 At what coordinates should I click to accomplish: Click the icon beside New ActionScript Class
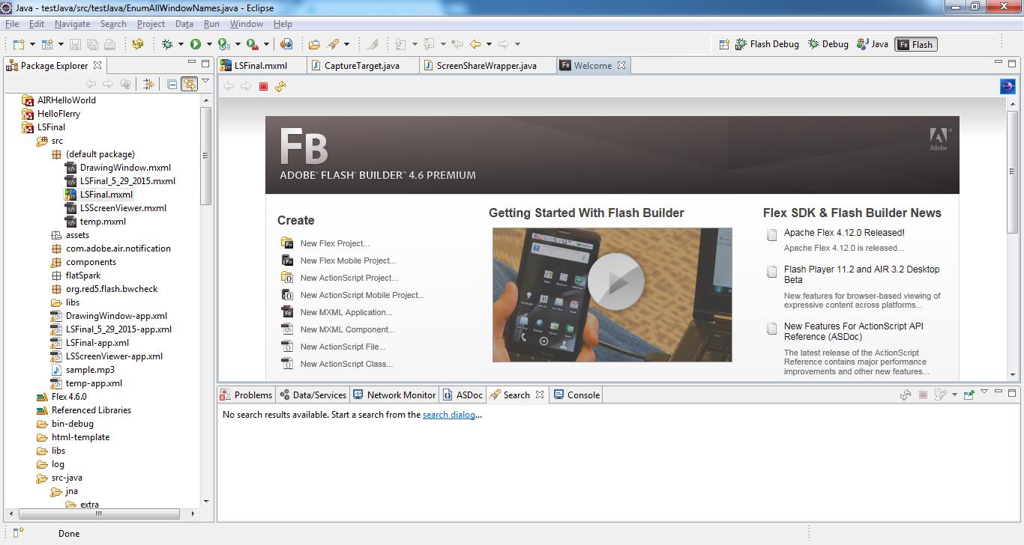tap(287, 364)
